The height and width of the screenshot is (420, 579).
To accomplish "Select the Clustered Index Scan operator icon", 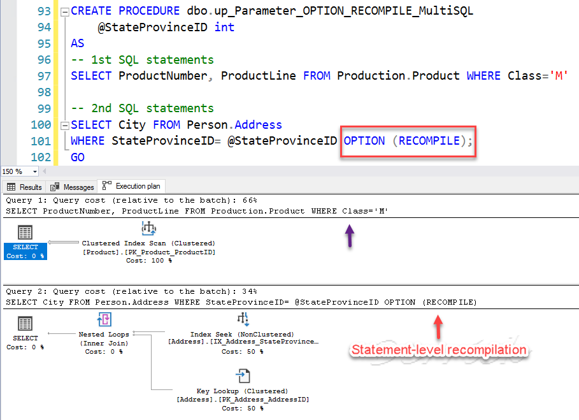I will (x=149, y=228).
